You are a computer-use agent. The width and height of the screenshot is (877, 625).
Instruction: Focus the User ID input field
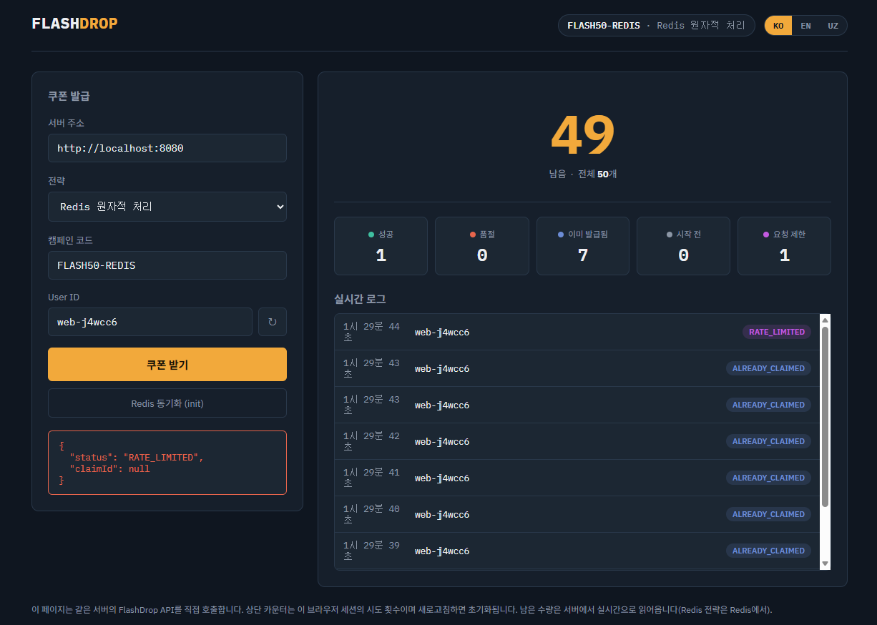[x=150, y=322]
